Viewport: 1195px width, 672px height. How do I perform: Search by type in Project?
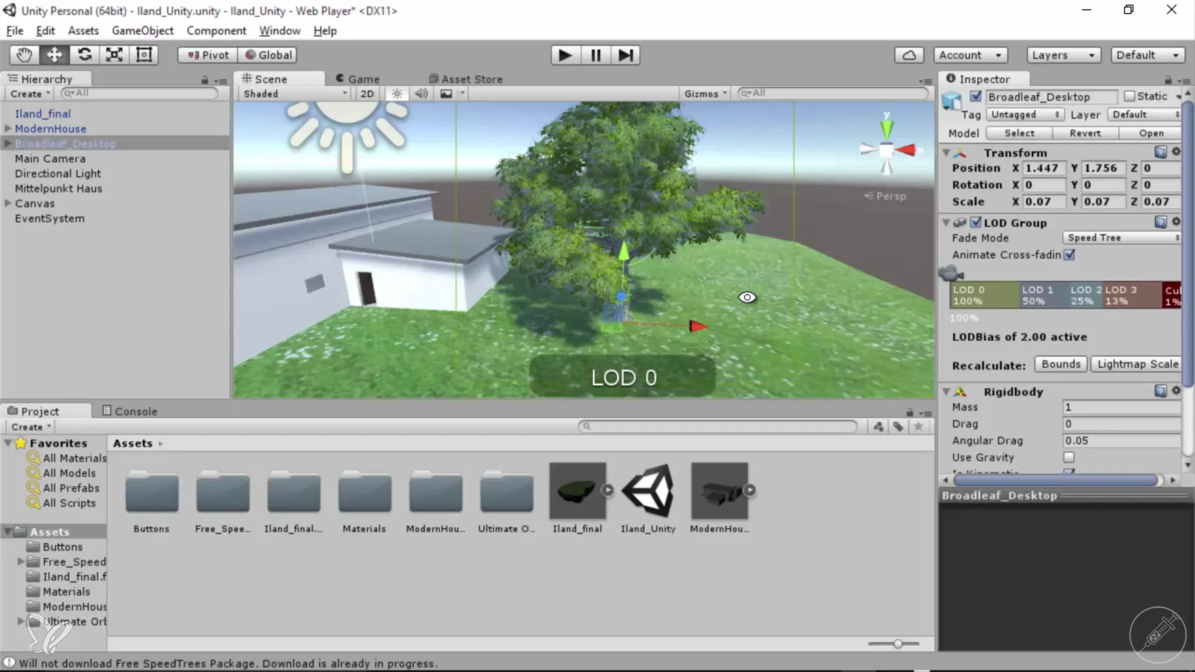tap(878, 426)
